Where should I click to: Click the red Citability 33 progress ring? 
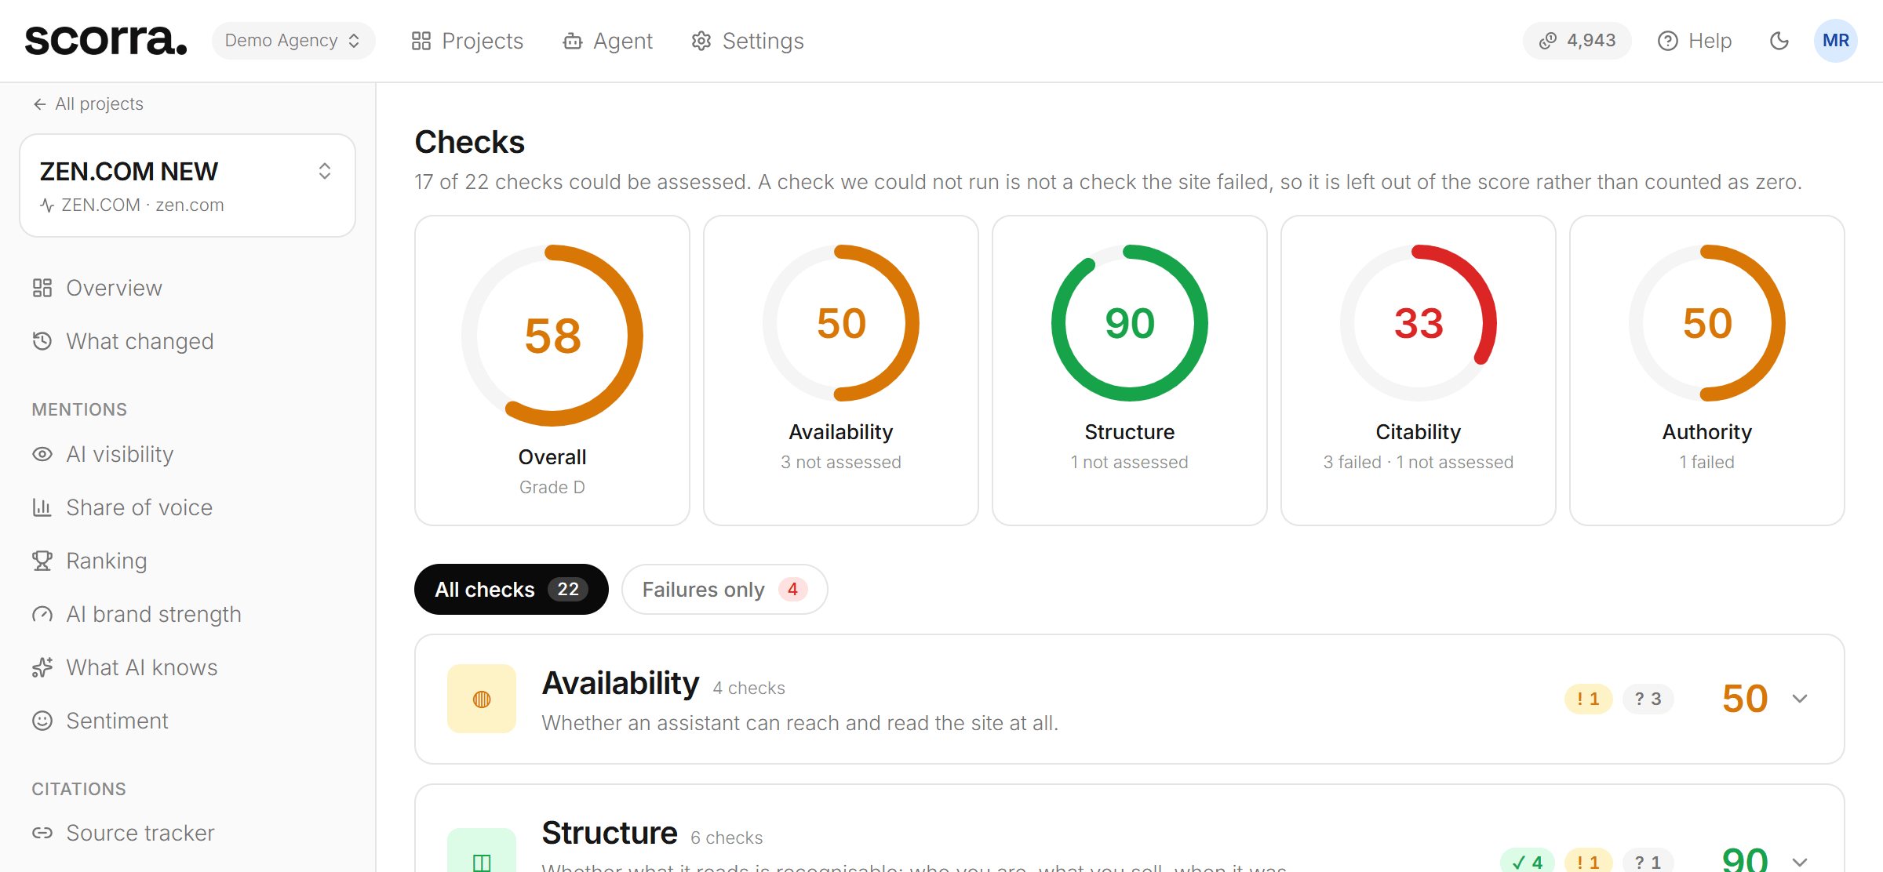point(1419,323)
